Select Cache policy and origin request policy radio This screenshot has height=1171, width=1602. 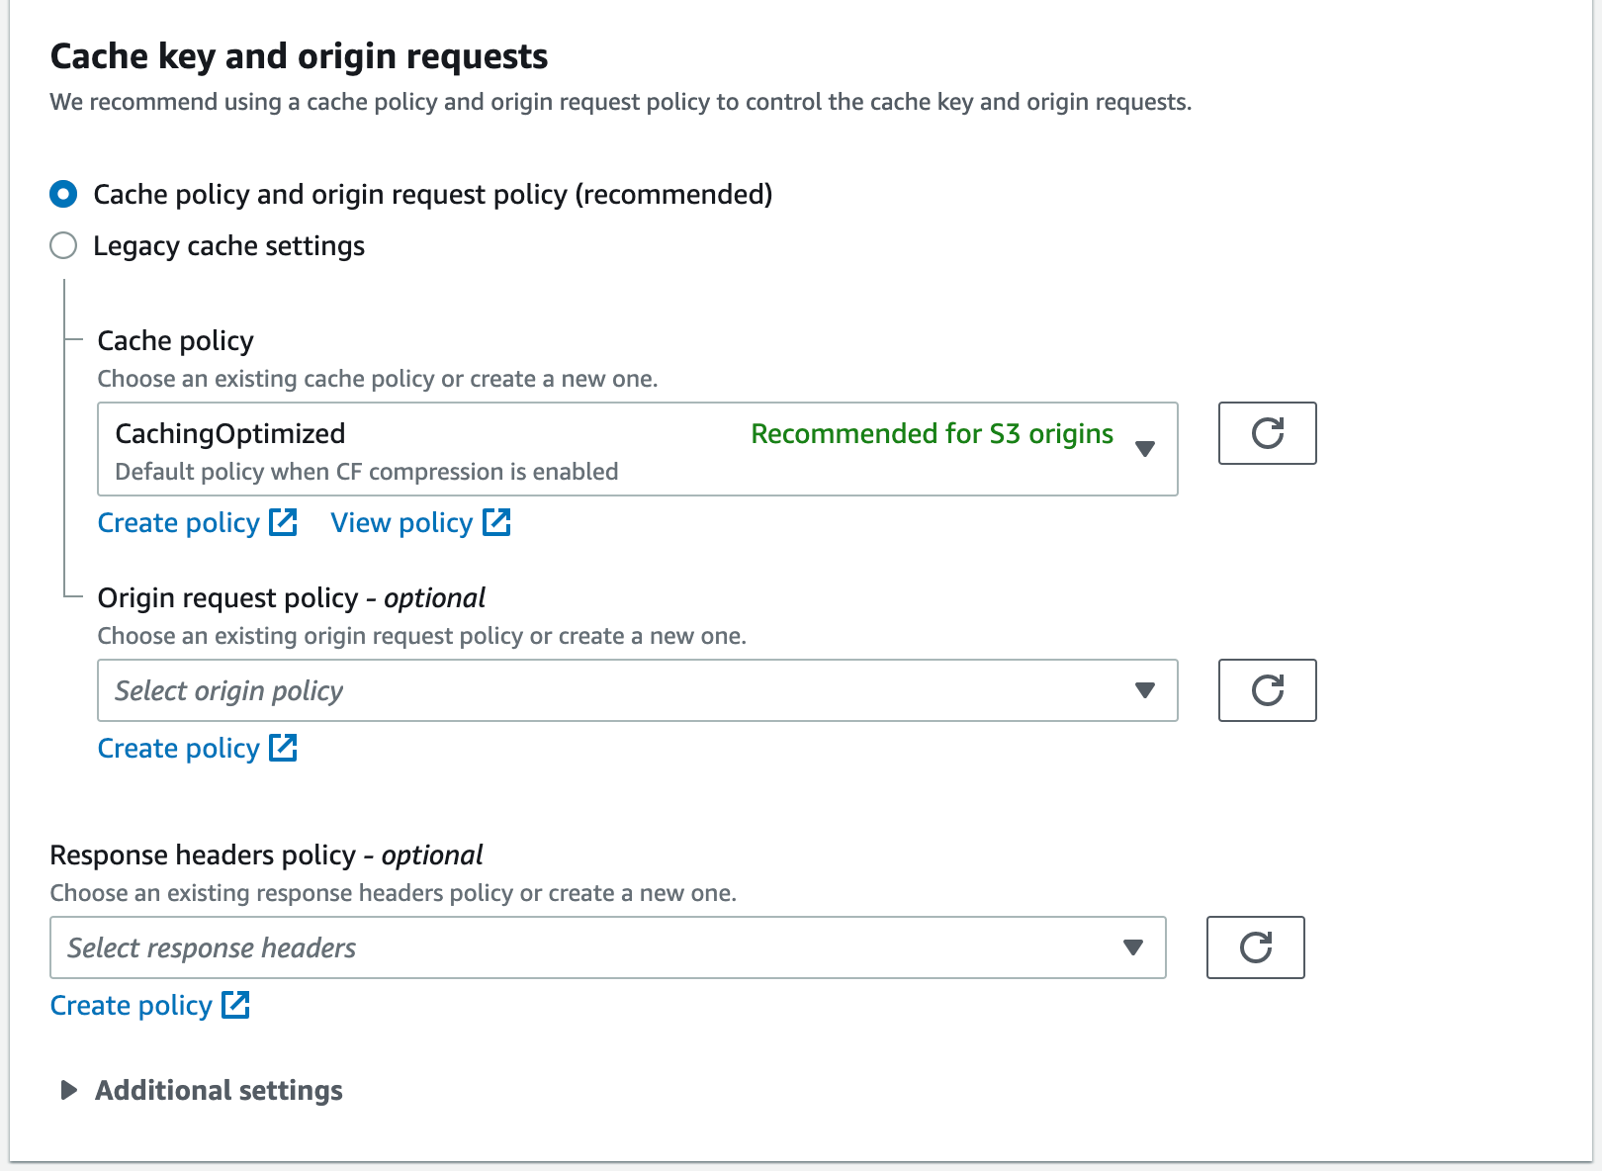click(63, 194)
